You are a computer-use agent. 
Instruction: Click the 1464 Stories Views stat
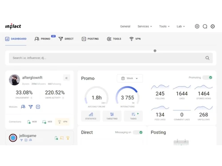(204, 93)
